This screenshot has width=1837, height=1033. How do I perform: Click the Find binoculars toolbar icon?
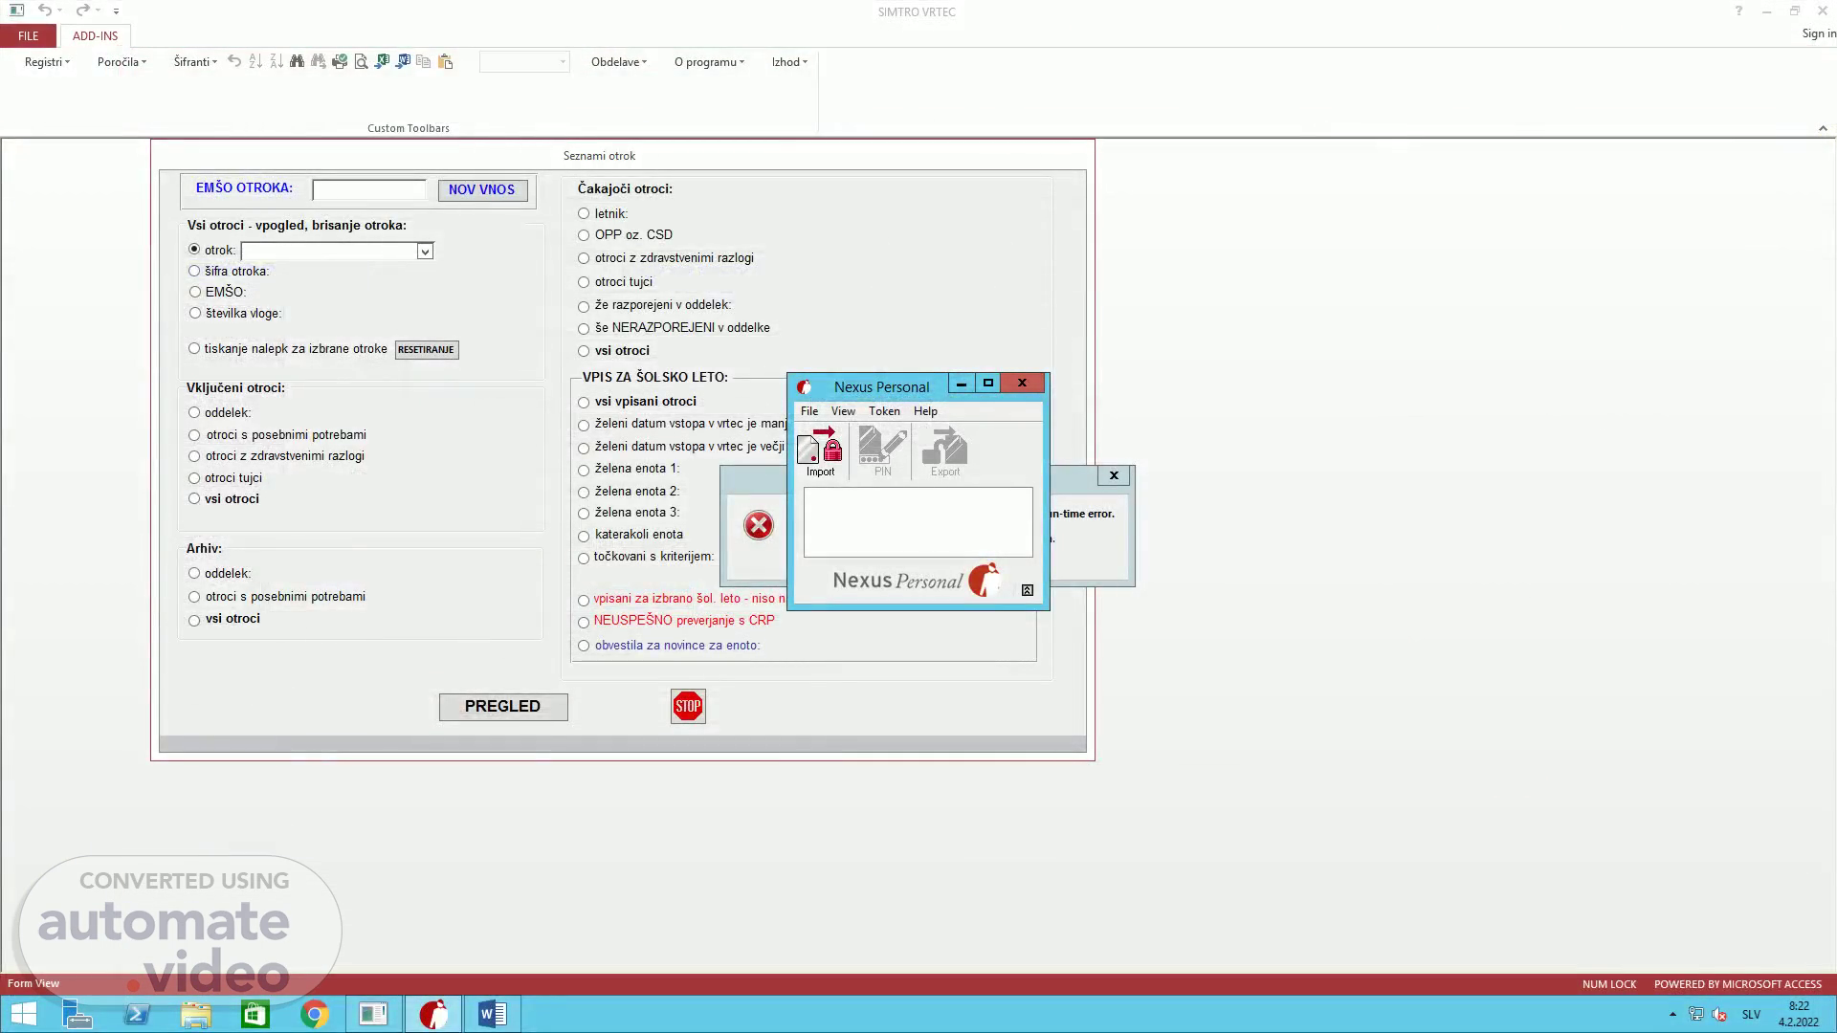[297, 61]
